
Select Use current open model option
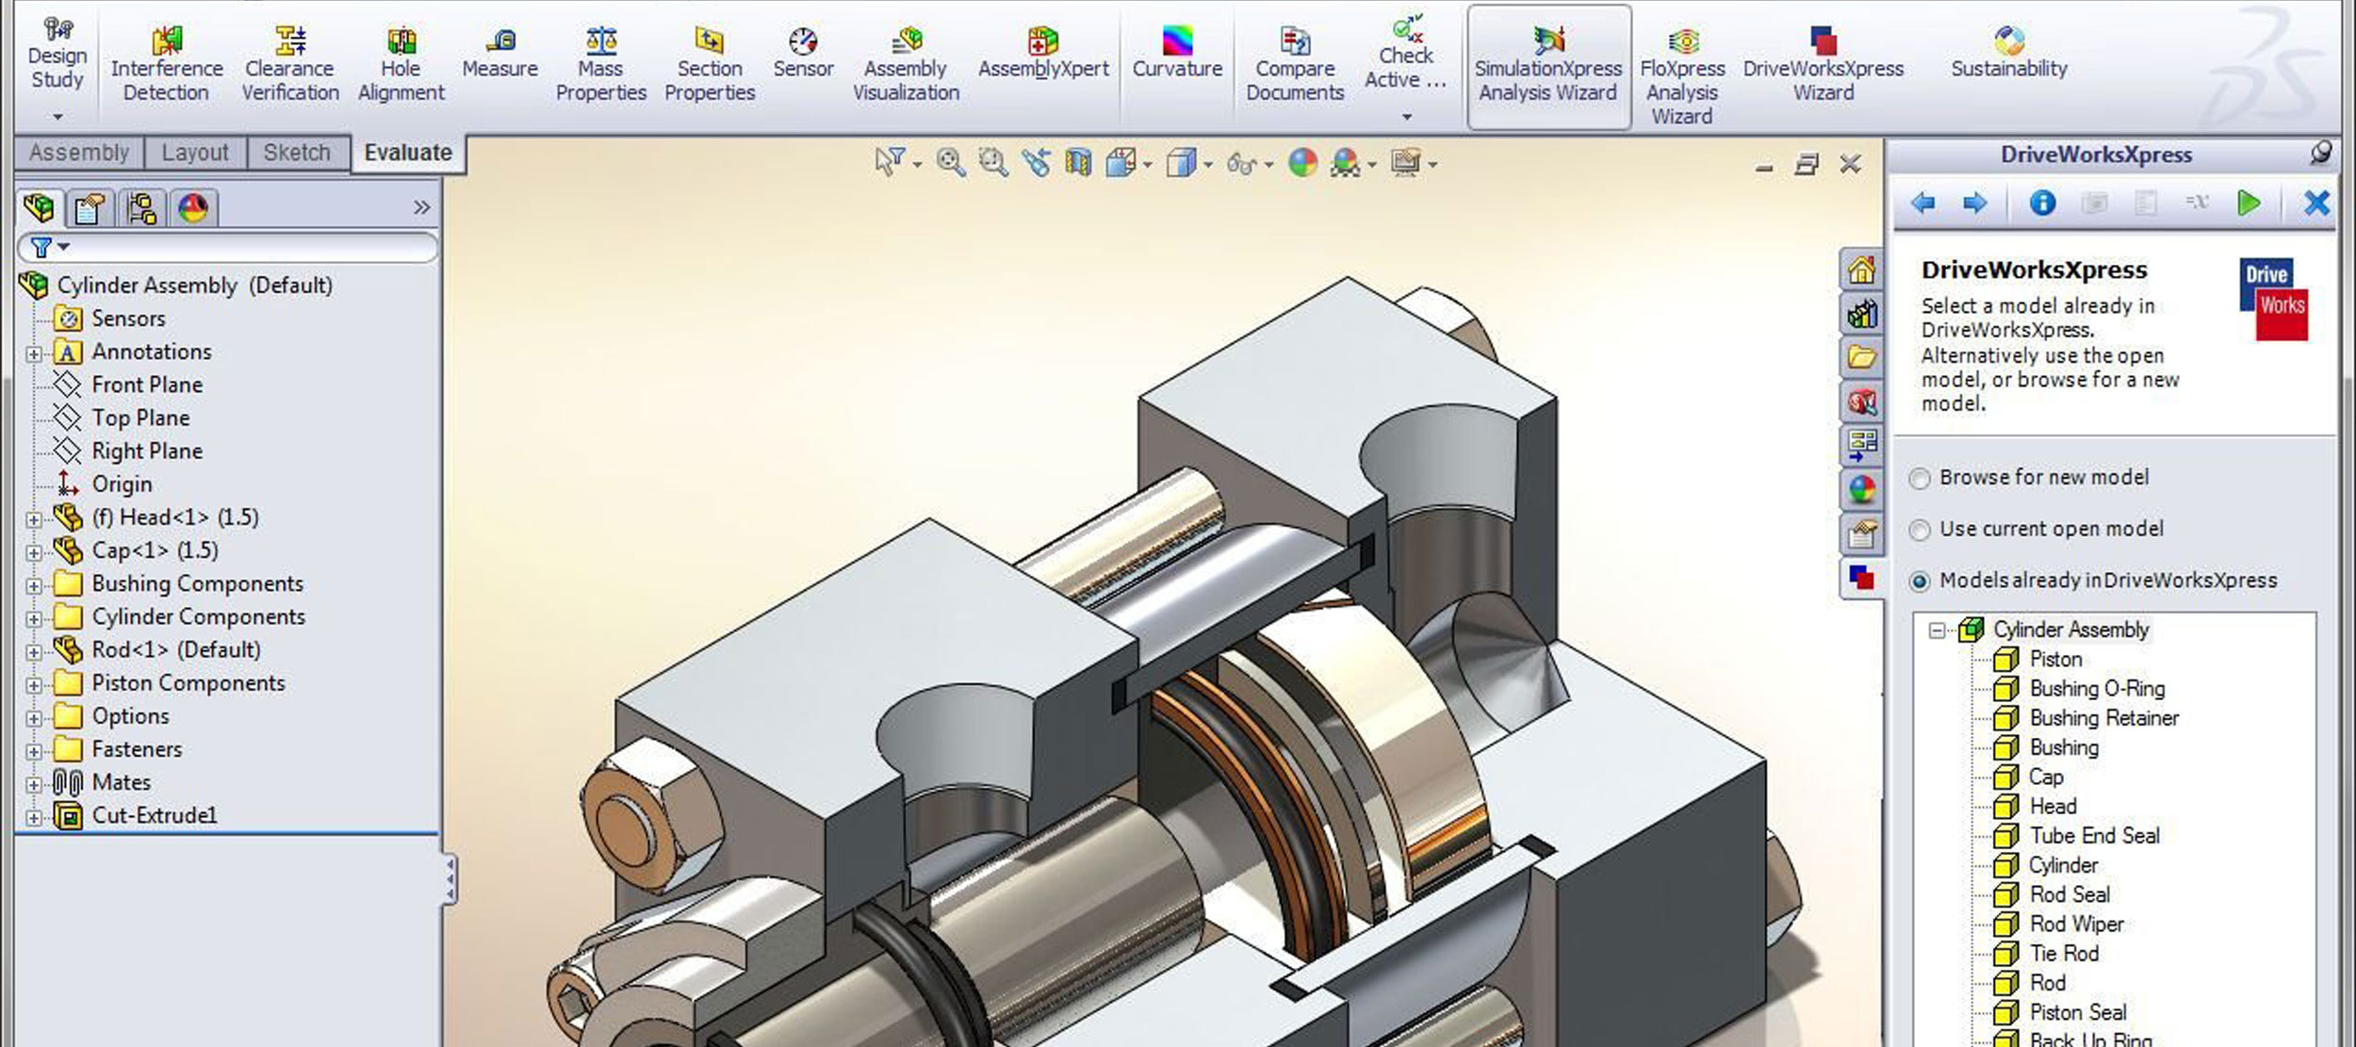[1920, 531]
